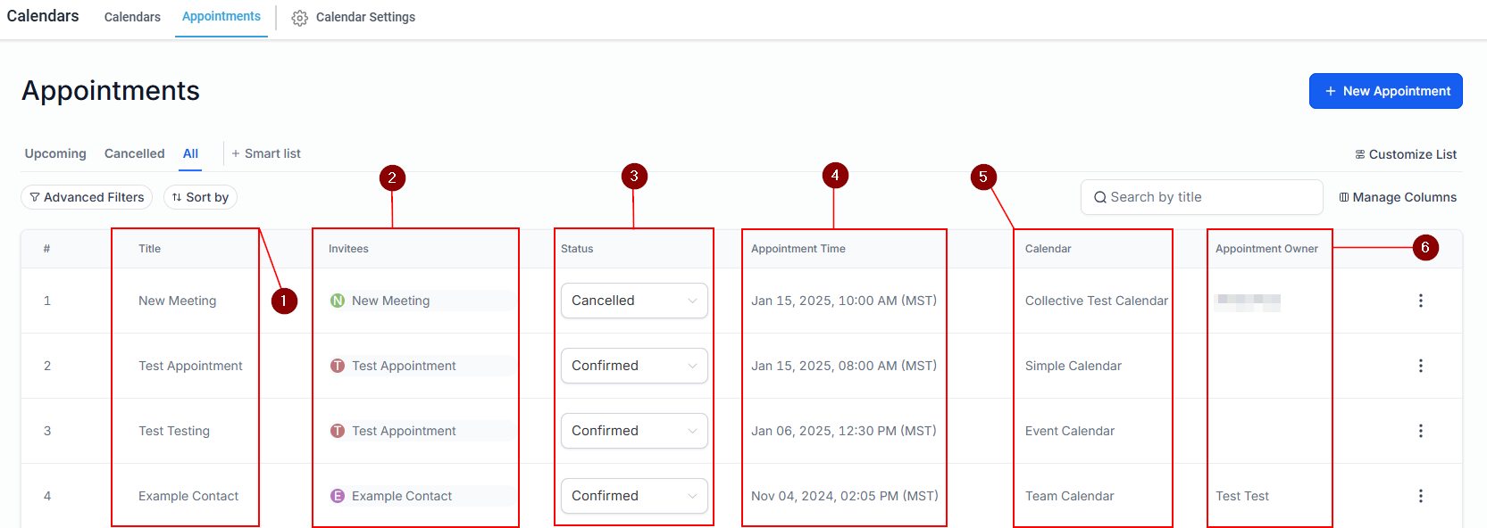The image size is (1487, 528).
Task: Click the New Appointment button
Action: click(1385, 91)
